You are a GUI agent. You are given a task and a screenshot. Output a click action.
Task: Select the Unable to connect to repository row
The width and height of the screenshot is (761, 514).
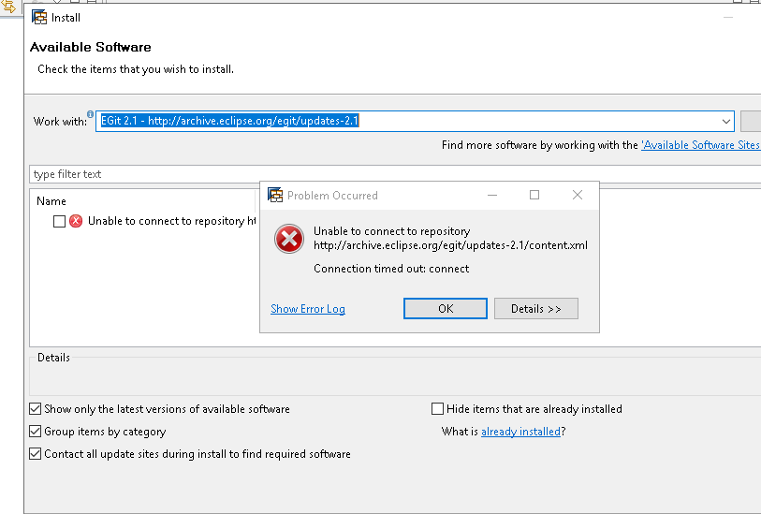[x=155, y=221]
